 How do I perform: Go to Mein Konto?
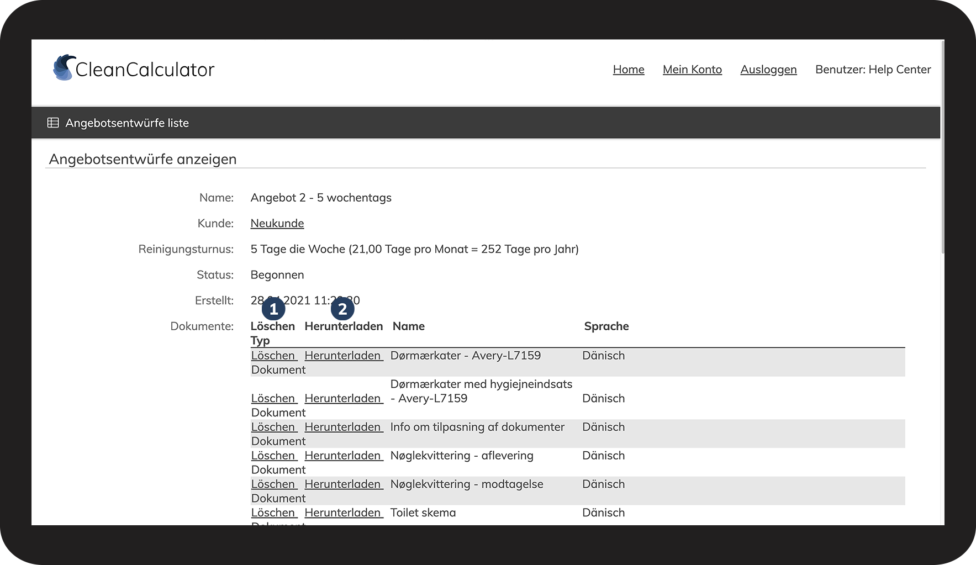(x=692, y=70)
